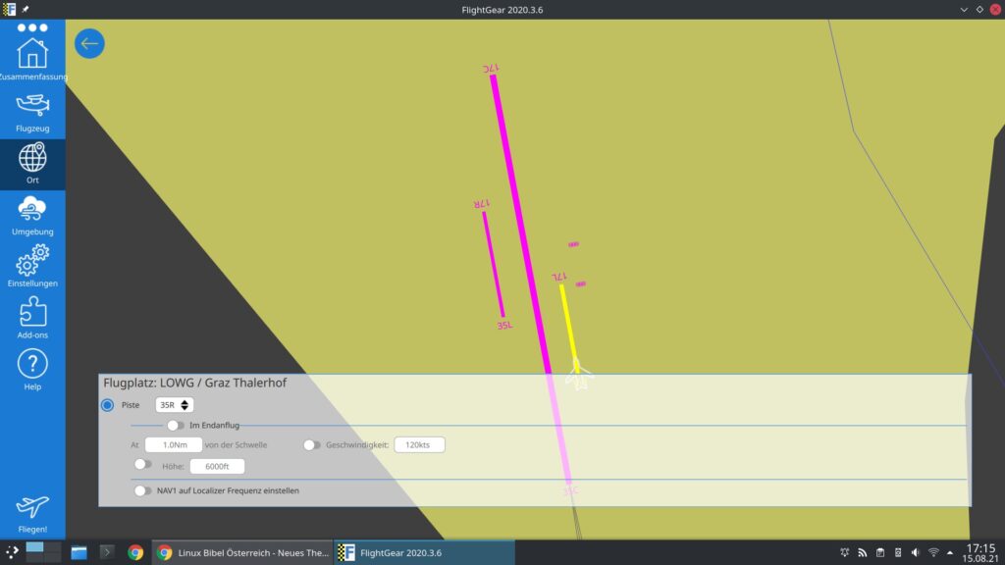The height and width of the screenshot is (565, 1005).
Task: Open the removable device tray icon
Action: pyautogui.click(x=898, y=552)
